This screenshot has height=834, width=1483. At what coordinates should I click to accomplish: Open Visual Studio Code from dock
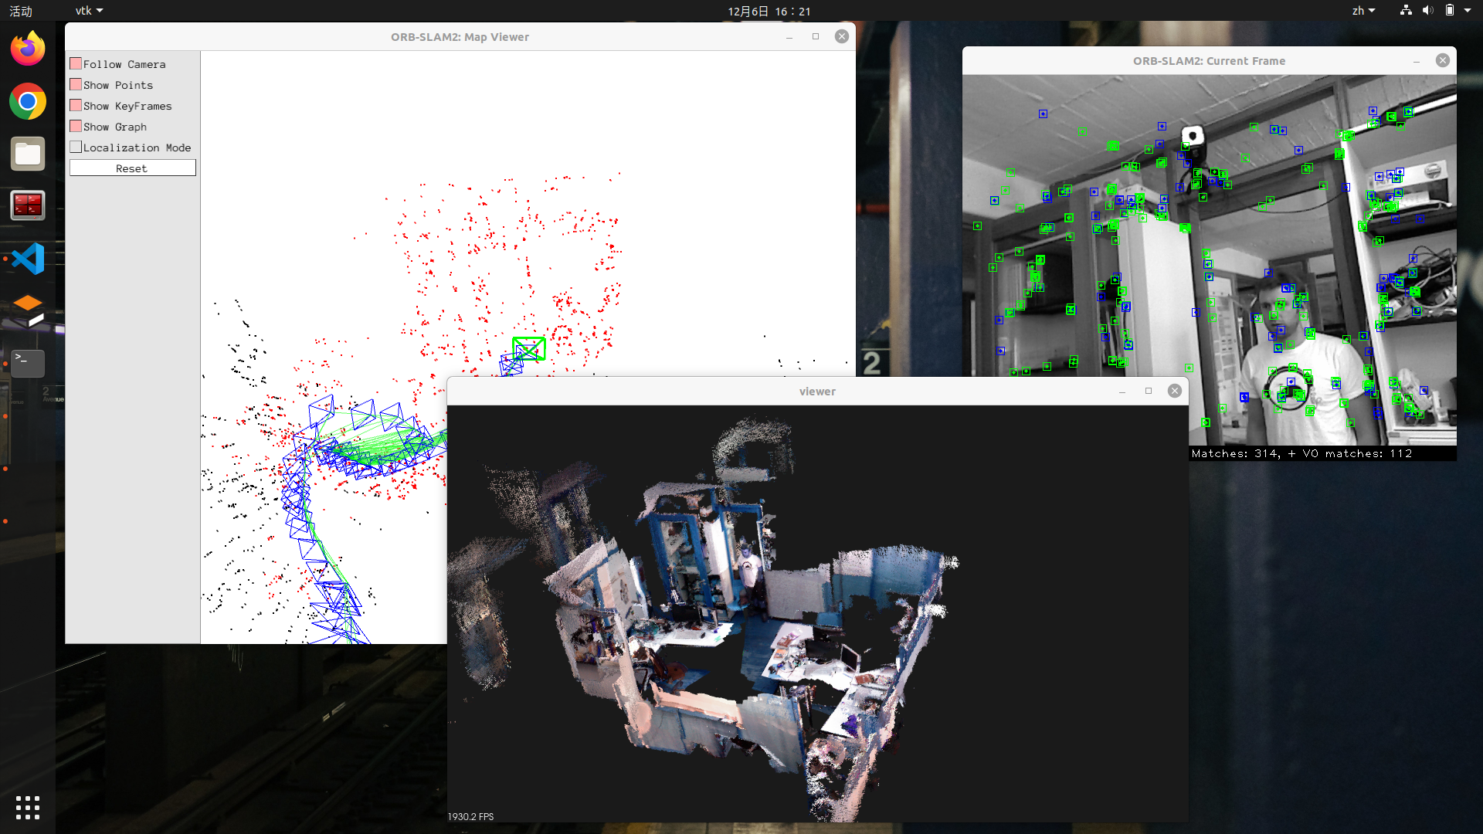tap(28, 259)
